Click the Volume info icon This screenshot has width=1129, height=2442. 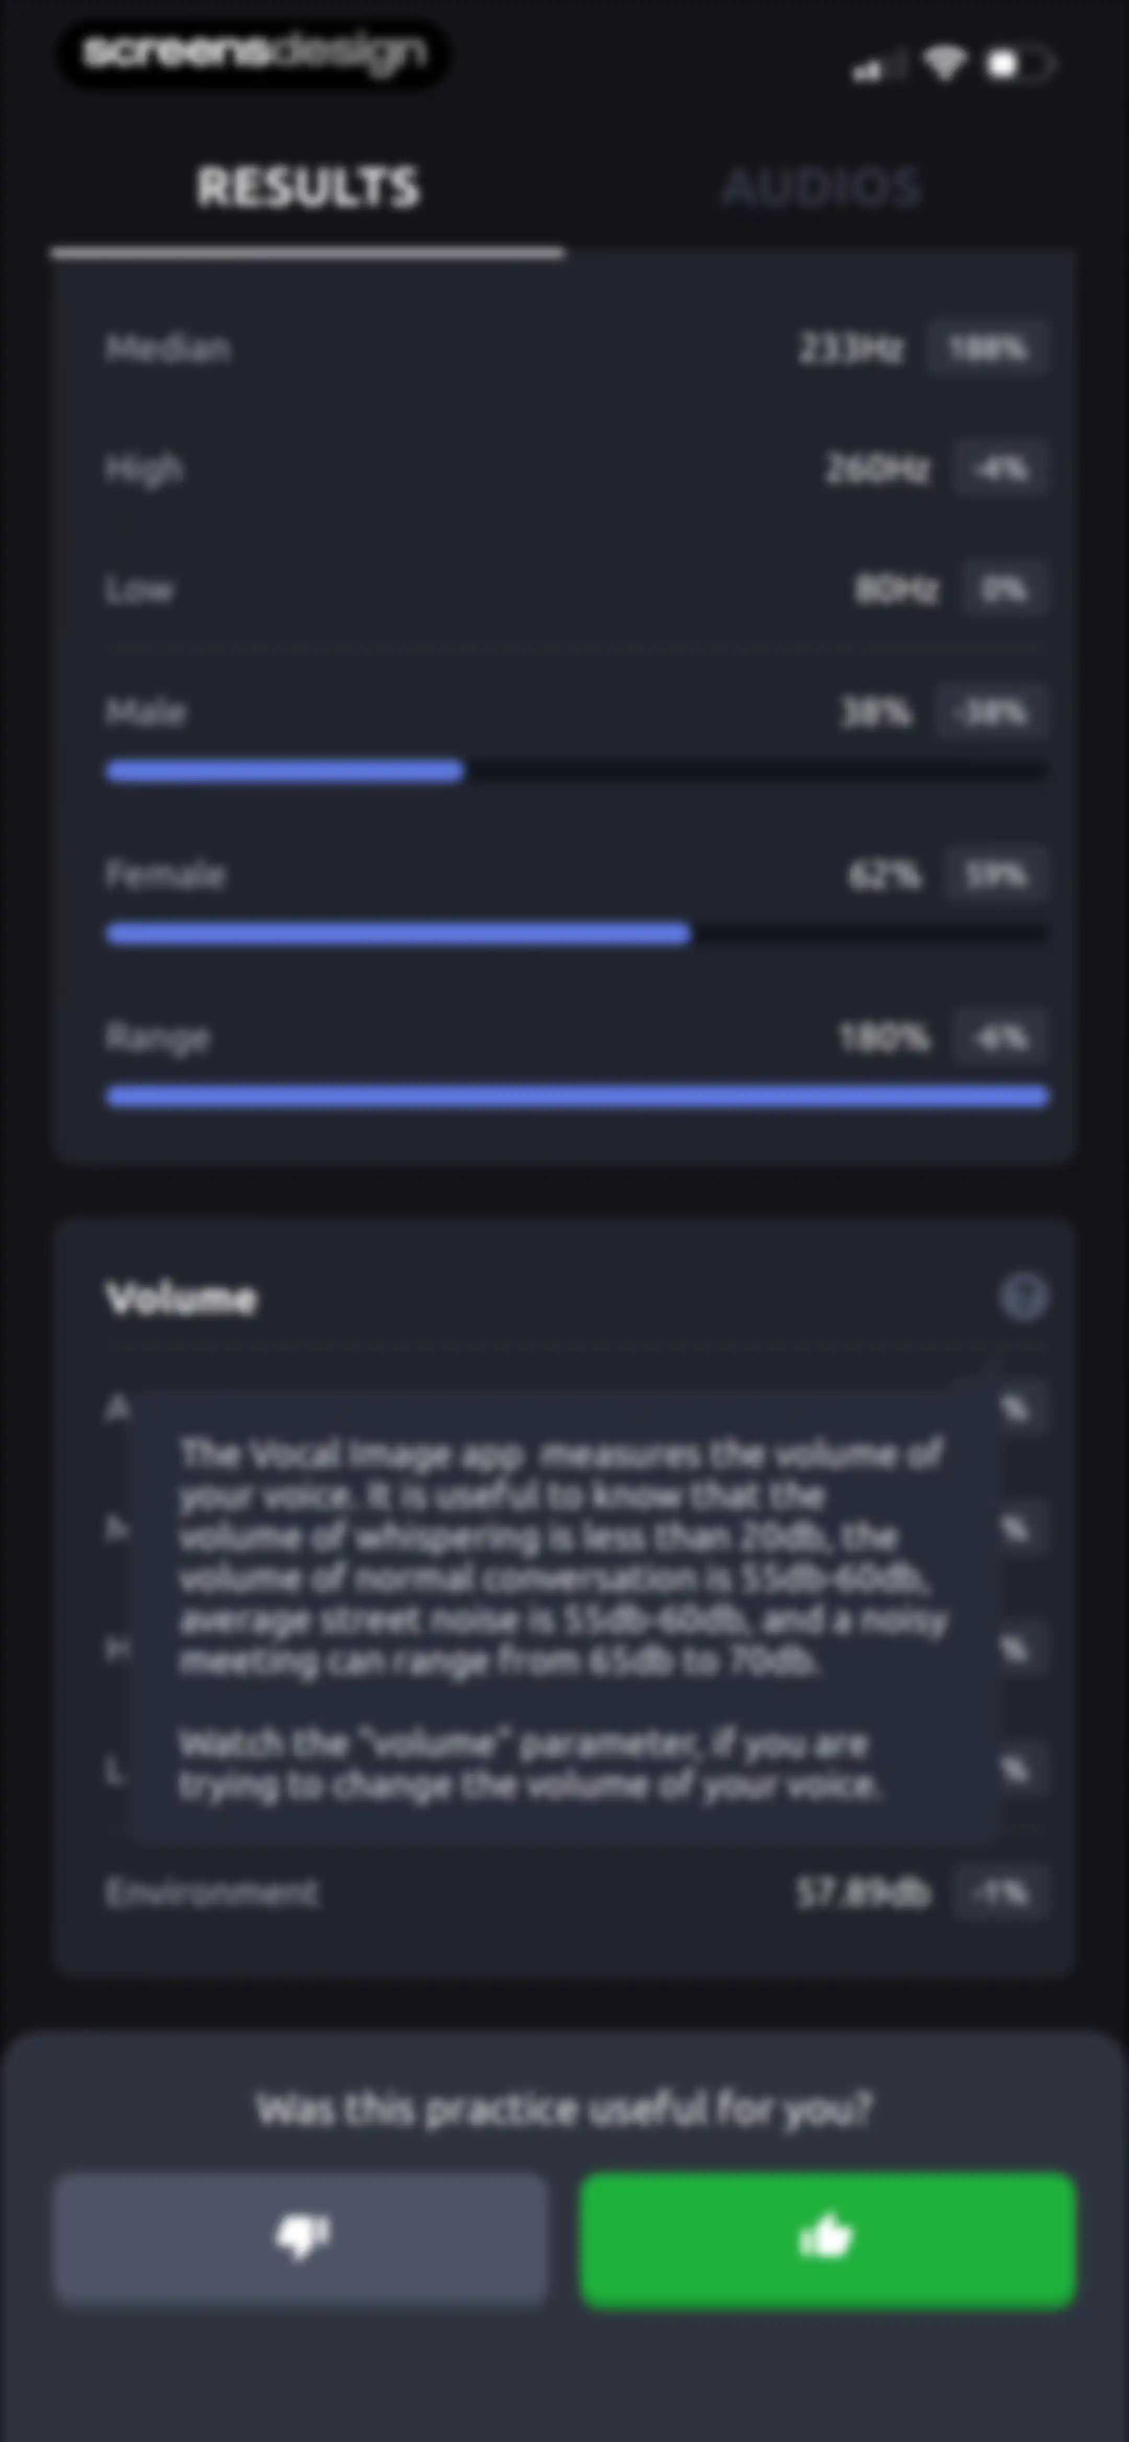coord(1023,1296)
